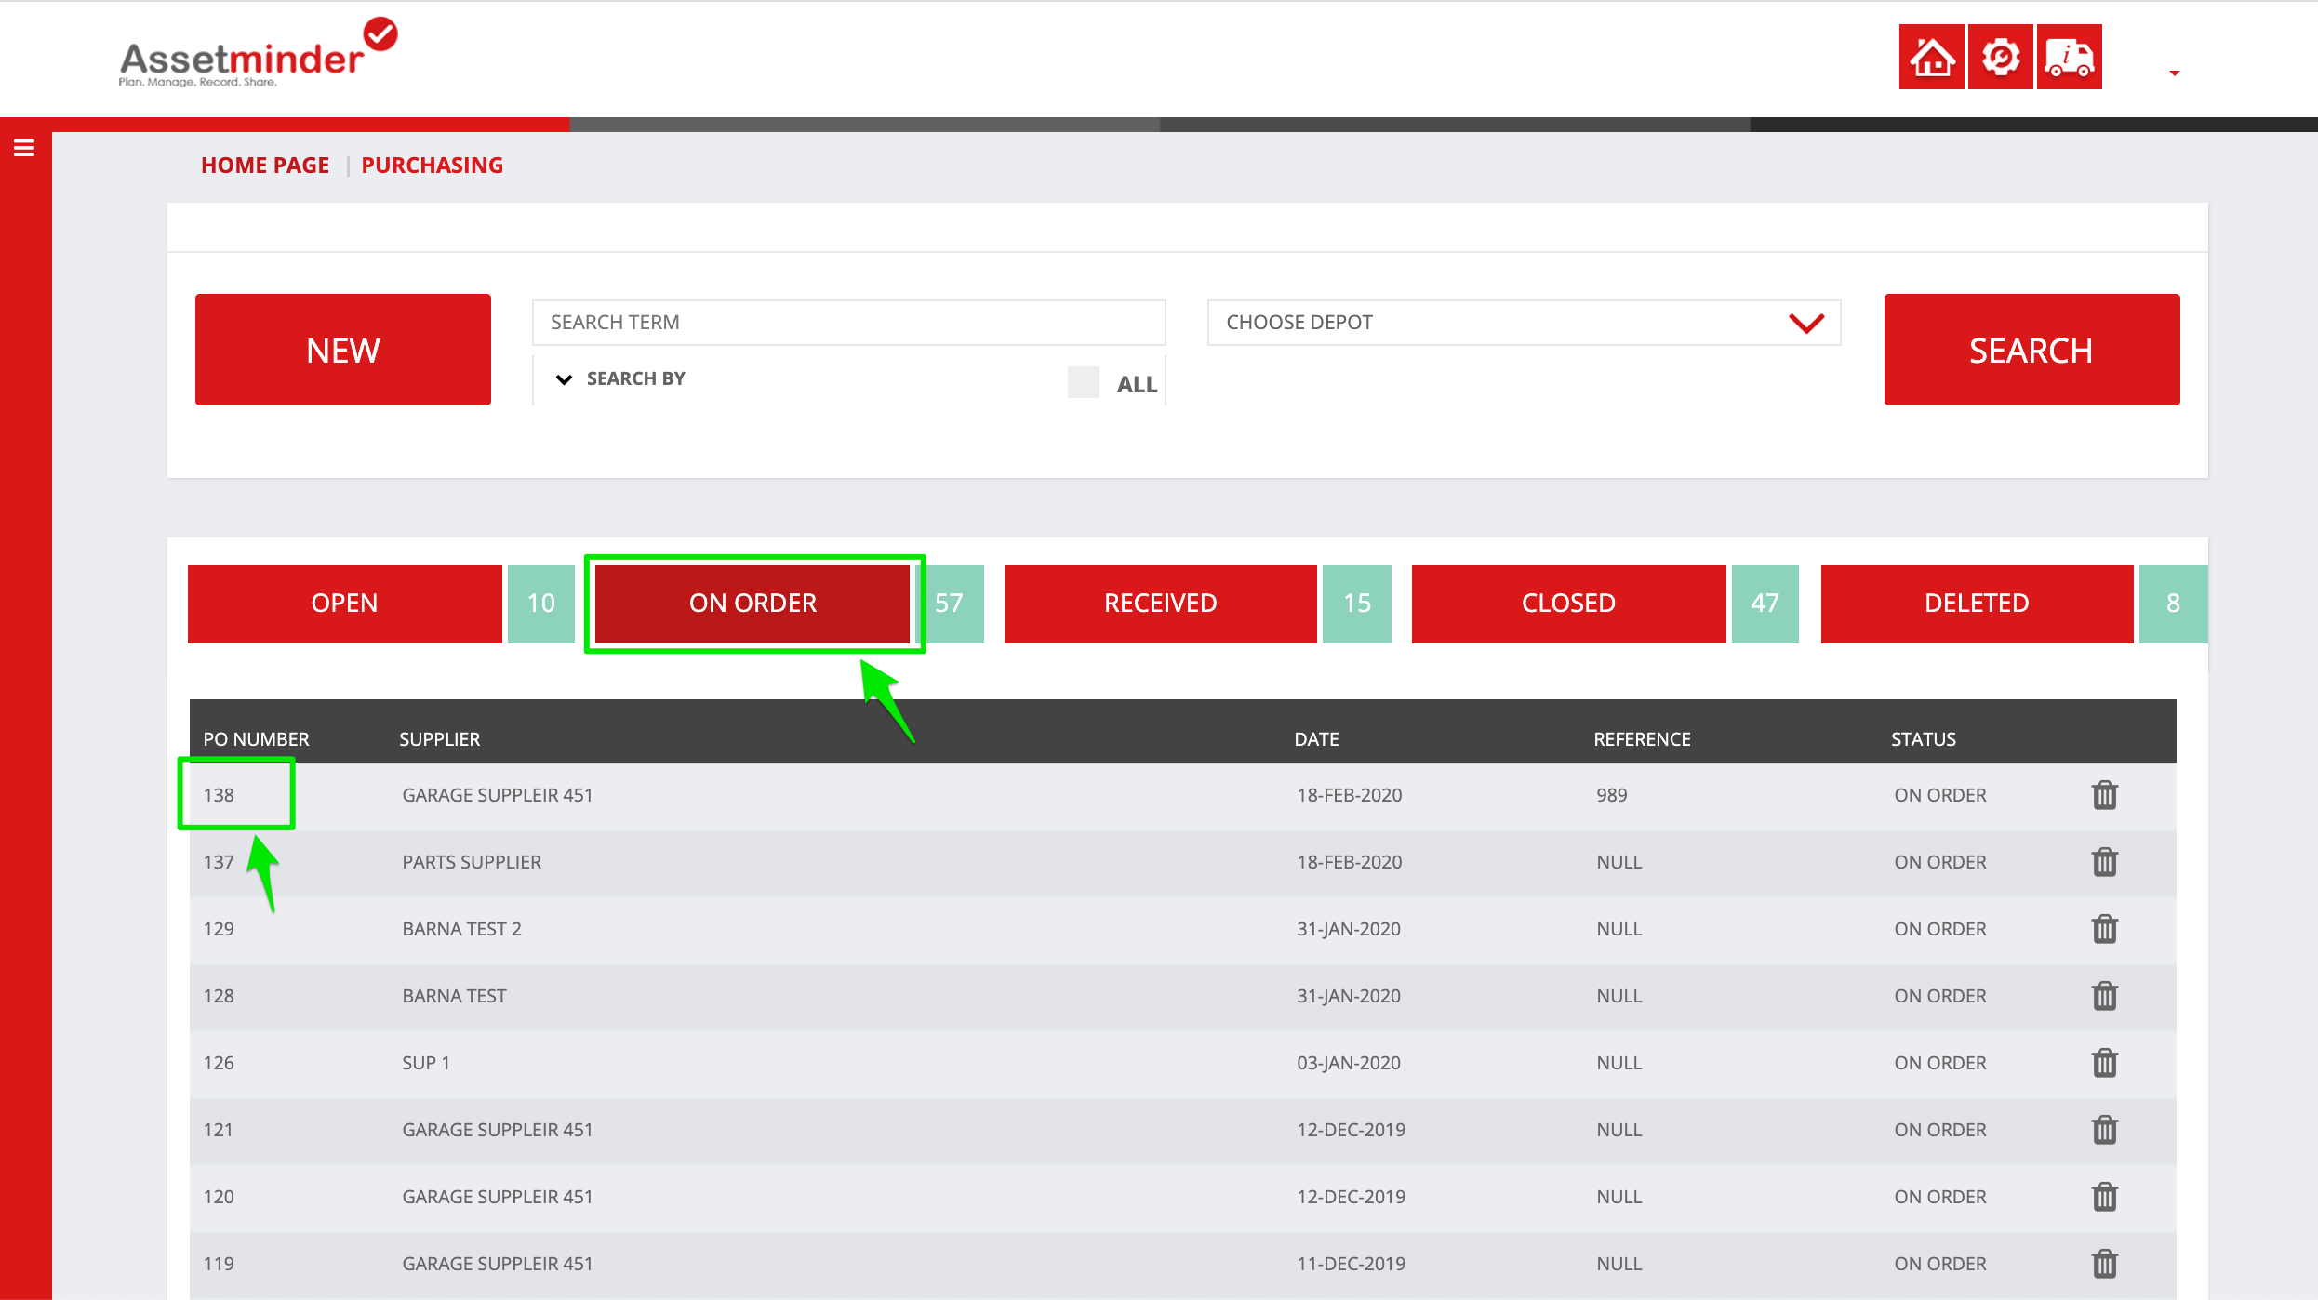Sort by REFERENCE column header

tap(1642, 739)
